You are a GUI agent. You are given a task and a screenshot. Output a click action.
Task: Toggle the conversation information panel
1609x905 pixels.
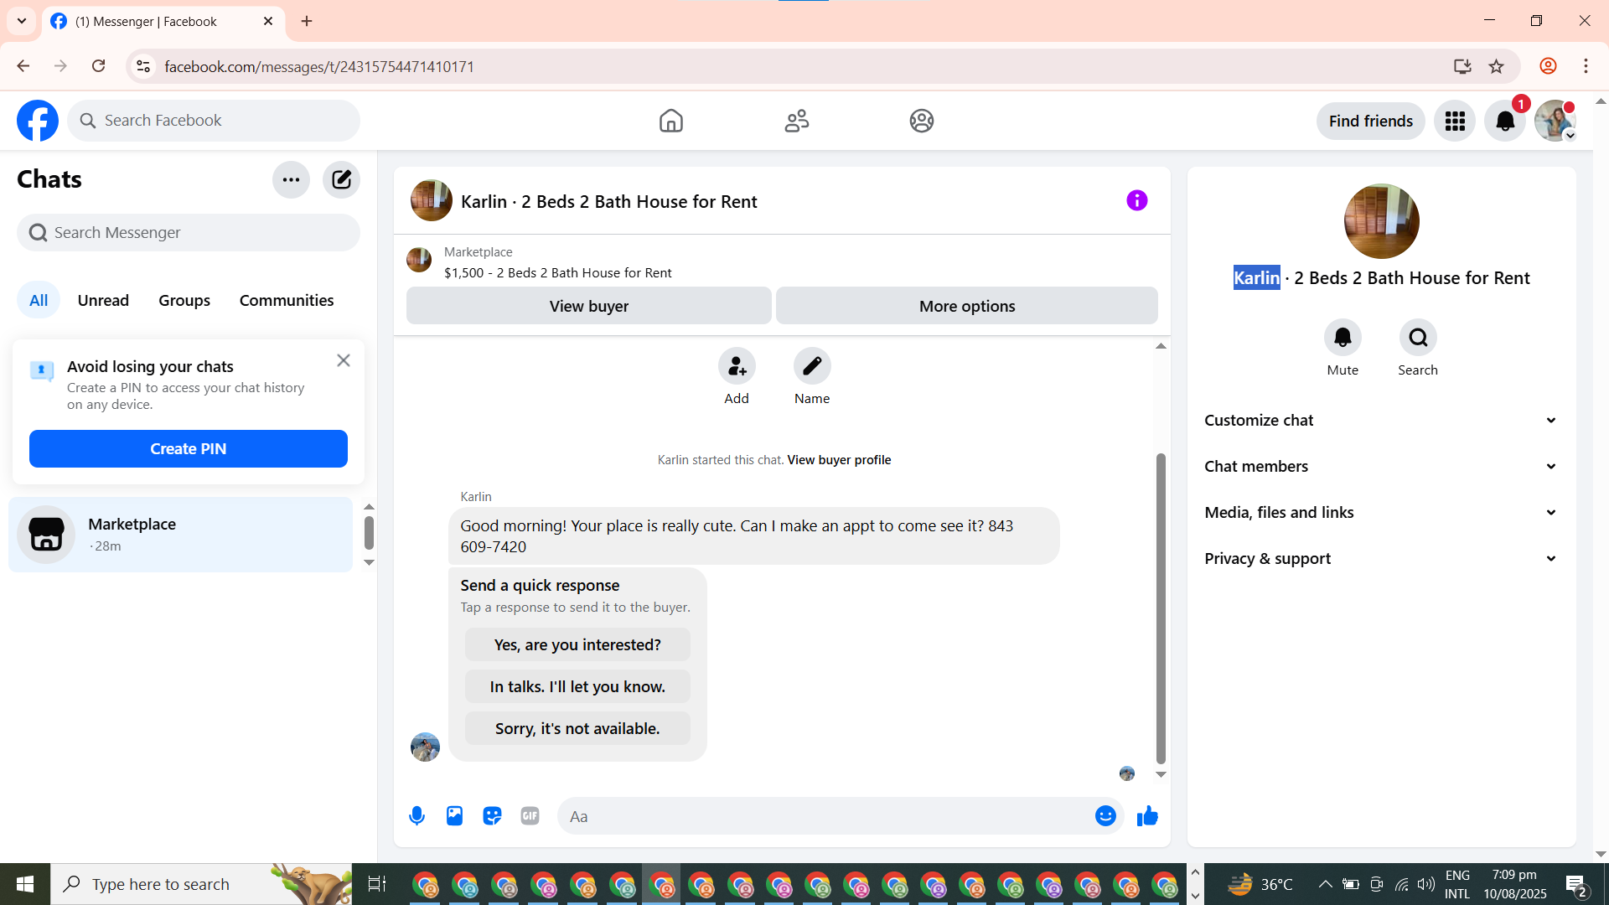1136,200
